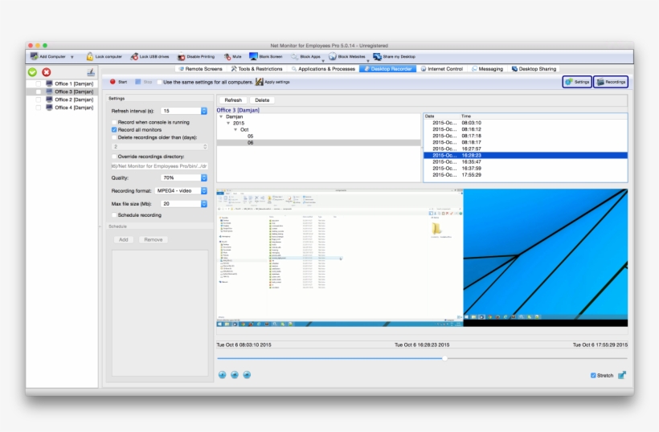Click the Office 4 [Damjan] computer icon
The height and width of the screenshot is (432, 659).
click(x=49, y=108)
